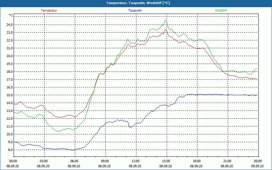
Task: Click the 09.09.20 date label
Action: [x=257, y=166]
